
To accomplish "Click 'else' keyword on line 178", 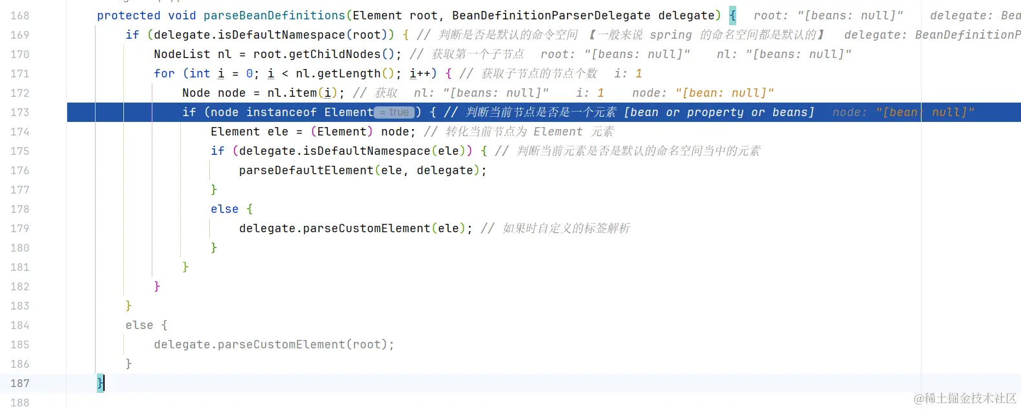I will coord(225,209).
